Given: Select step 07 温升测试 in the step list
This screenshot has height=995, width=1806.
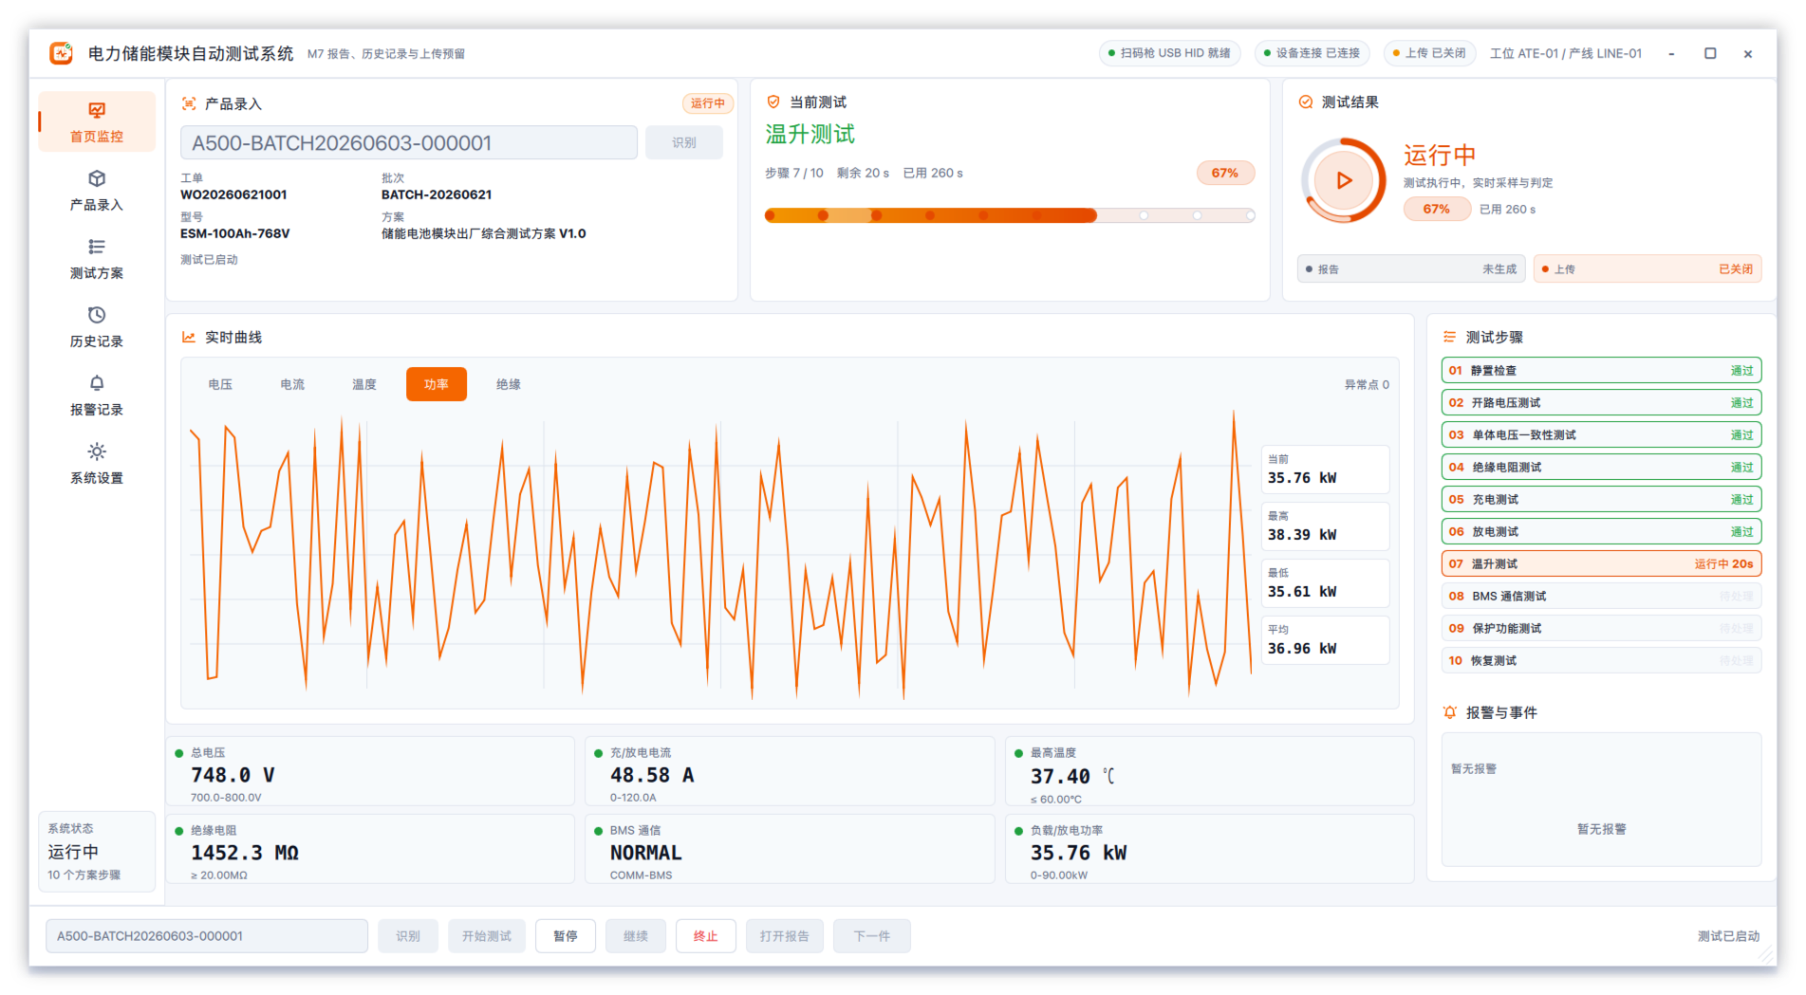Looking at the screenshot, I should (x=1601, y=563).
